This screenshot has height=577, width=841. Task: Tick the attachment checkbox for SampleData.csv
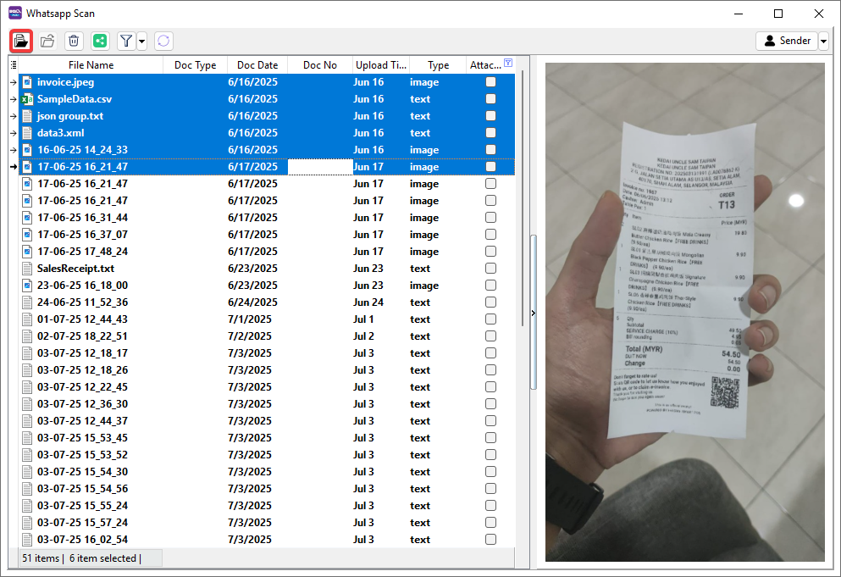[490, 99]
